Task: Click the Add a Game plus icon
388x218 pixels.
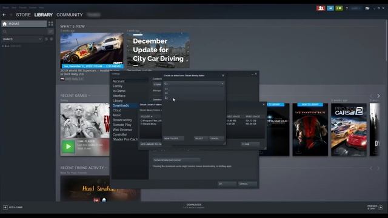Action: 5,207
